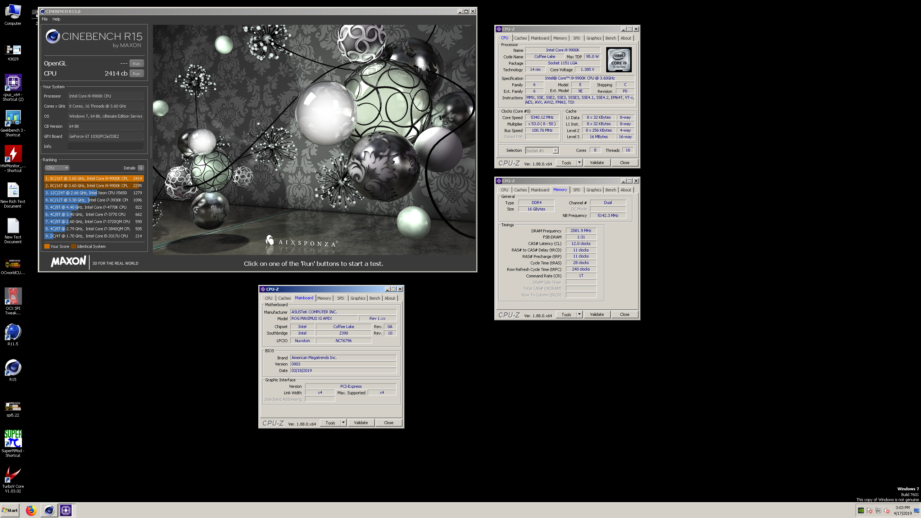
Task: Open Bench tab in Mainboard CPU-Z window
Action: [375, 298]
